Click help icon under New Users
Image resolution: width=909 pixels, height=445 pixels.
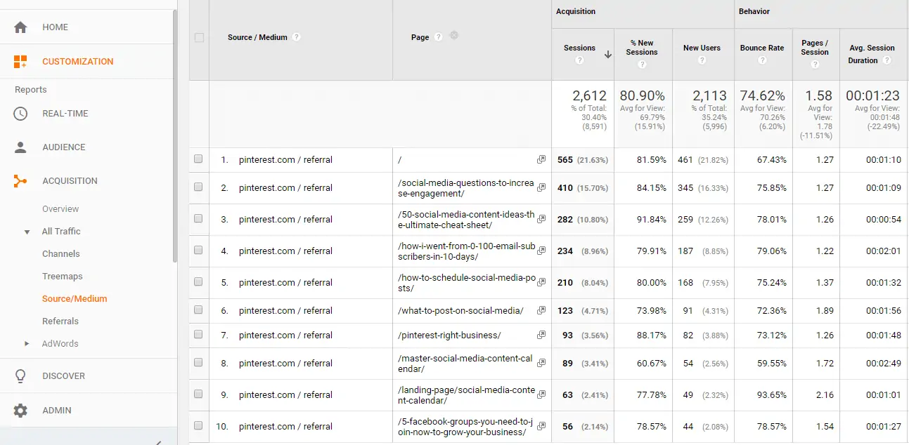[702, 60]
